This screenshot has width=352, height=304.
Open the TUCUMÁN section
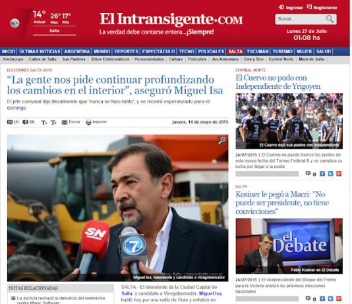(x=258, y=51)
